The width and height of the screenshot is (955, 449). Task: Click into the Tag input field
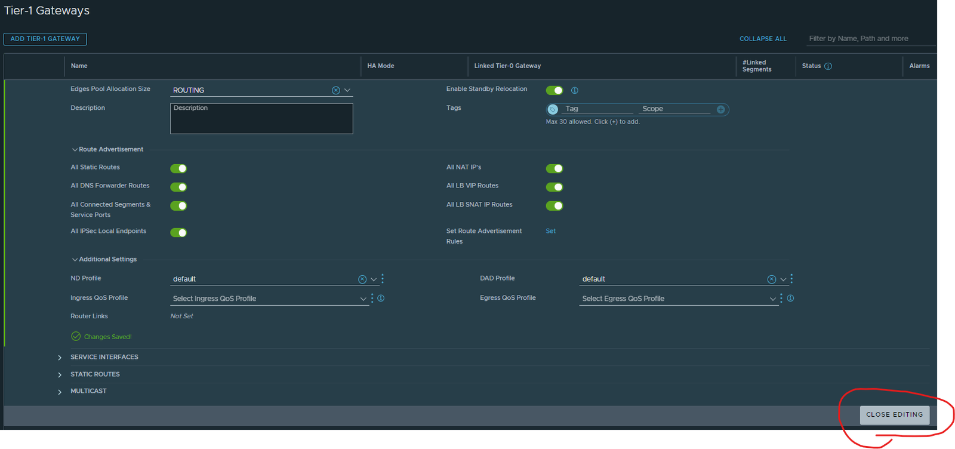[598, 109]
